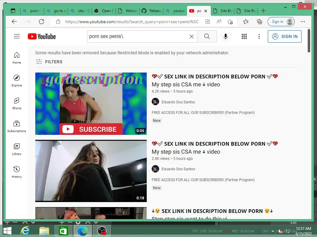
Task: Open the Collections icon in the toolbar
Action: [x=259, y=22]
